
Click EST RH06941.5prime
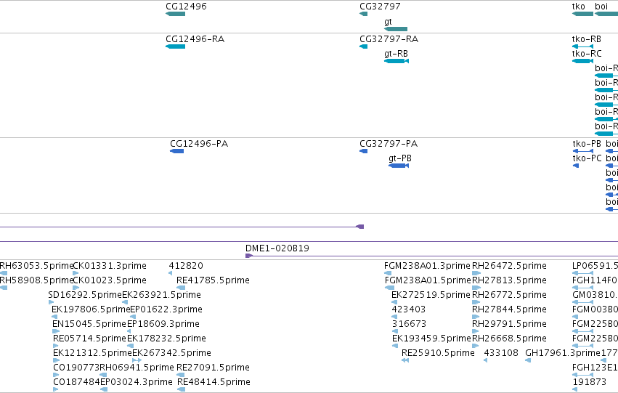[137, 368]
